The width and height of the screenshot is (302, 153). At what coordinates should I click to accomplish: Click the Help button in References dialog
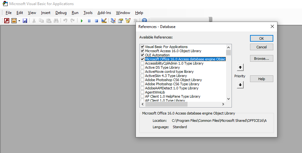tap(261, 79)
